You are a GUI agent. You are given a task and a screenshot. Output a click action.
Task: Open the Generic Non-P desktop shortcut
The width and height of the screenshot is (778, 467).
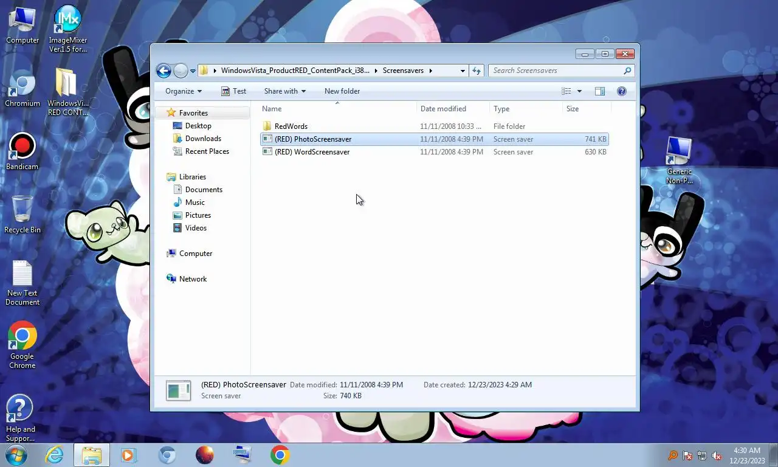click(x=679, y=161)
